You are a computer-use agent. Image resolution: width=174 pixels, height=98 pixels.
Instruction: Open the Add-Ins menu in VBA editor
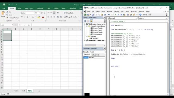tap(134, 11)
